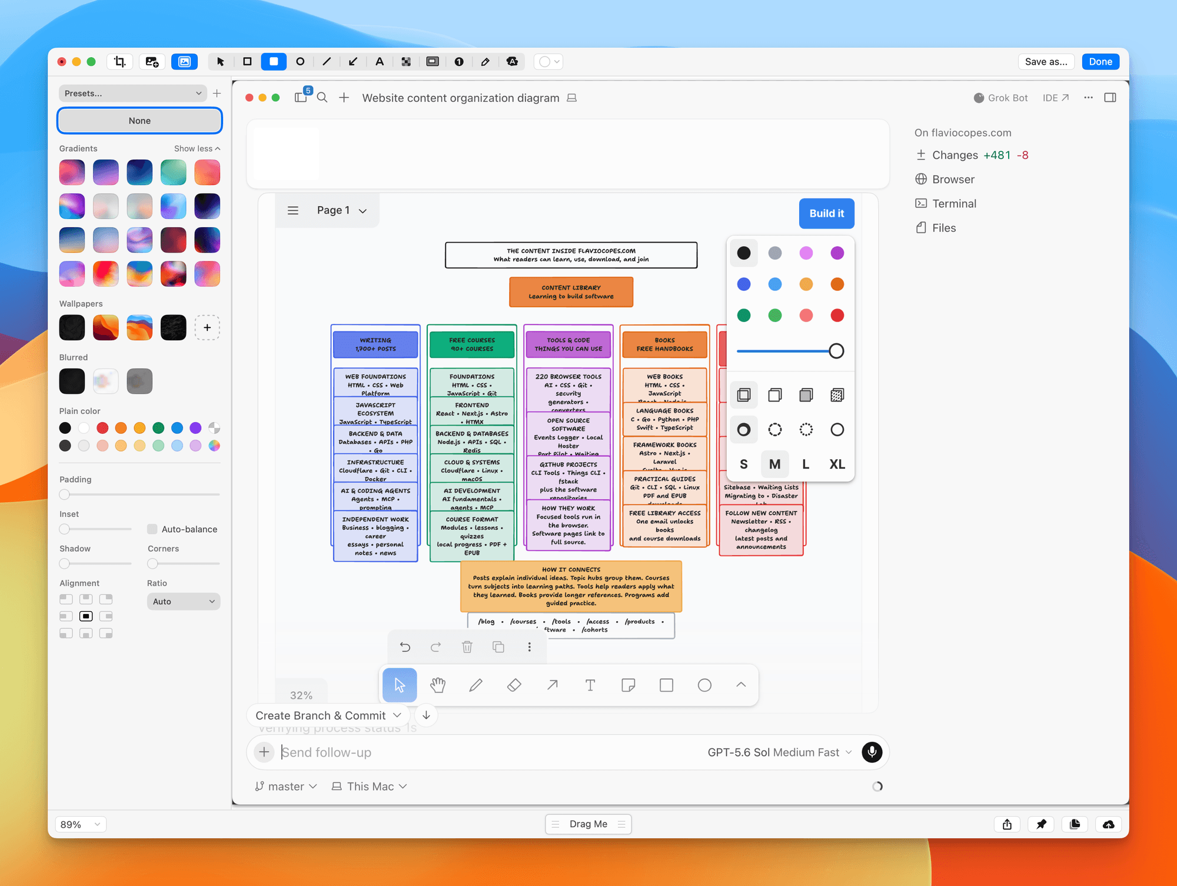Click the duplicate icon in canvas toolbar
Screen dimensions: 1177x886
pyautogui.click(x=498, y=647)
